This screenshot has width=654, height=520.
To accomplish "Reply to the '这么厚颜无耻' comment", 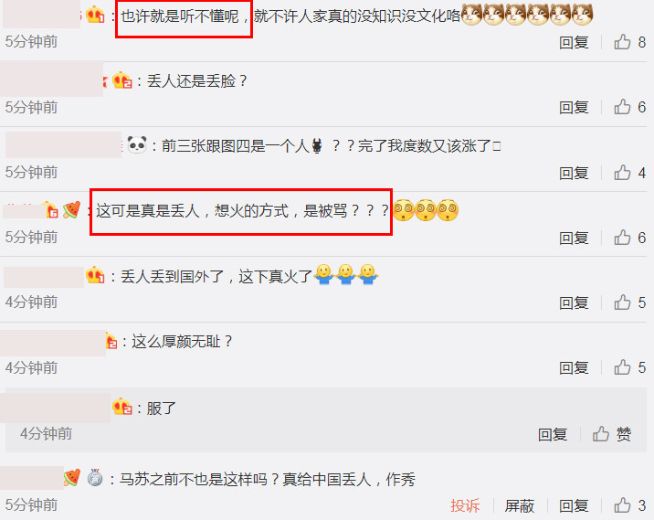I will pyautogui.click(x=574, y=368).
